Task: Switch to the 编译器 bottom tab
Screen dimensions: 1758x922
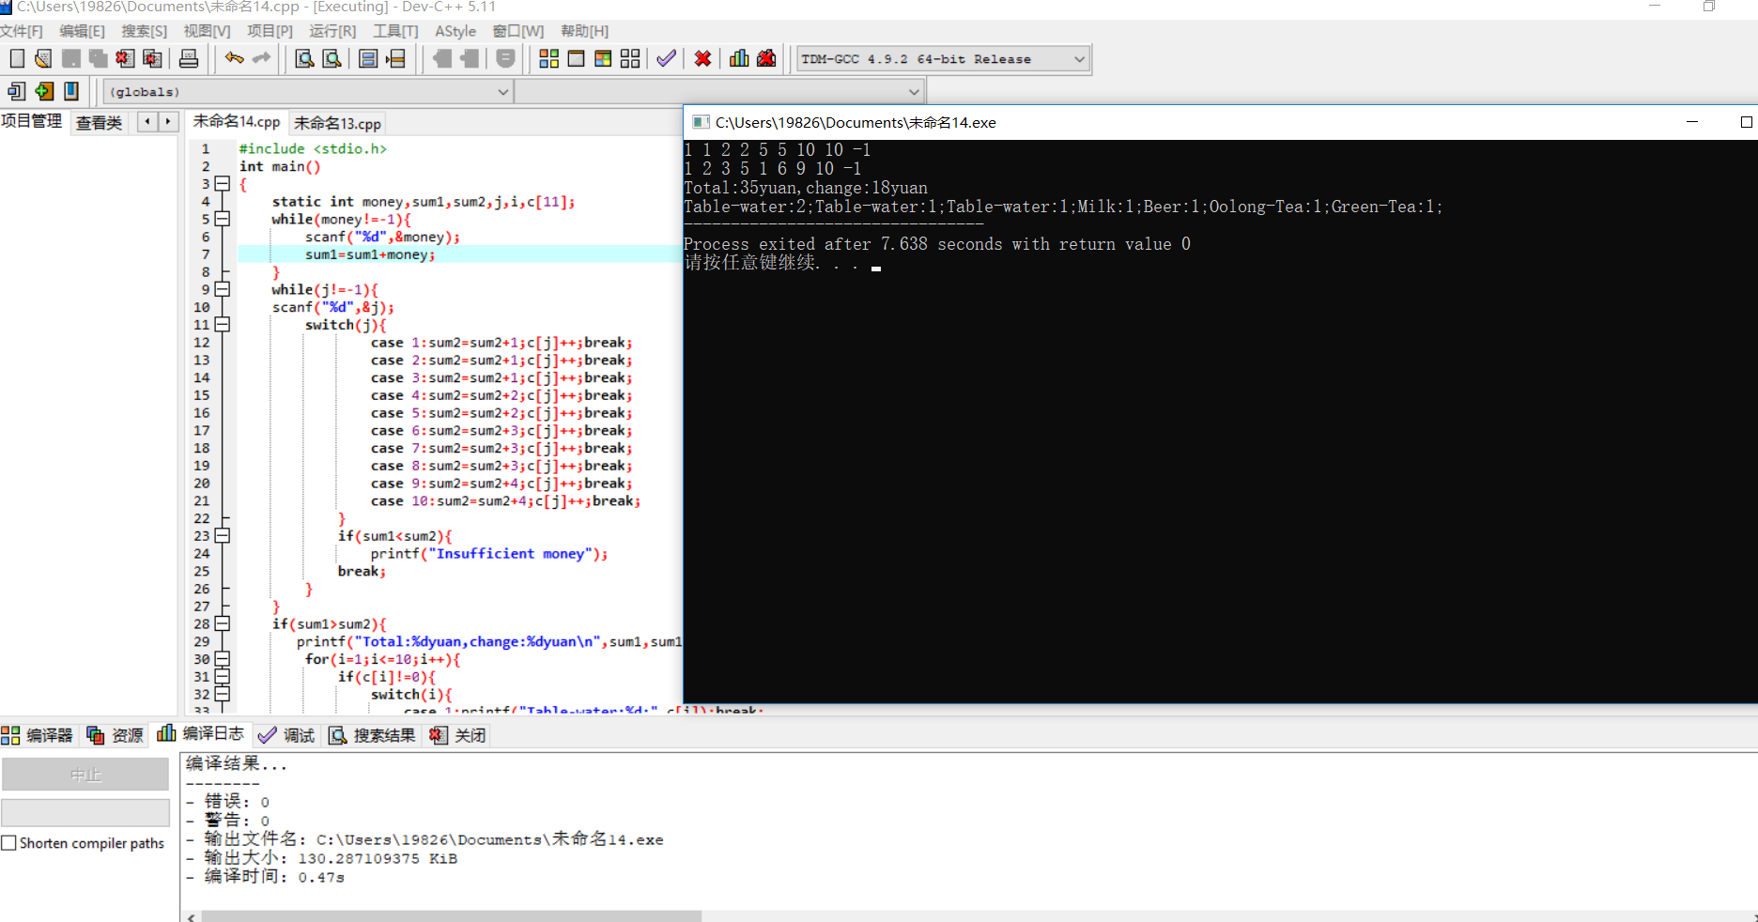Action: tap(38, 735)
